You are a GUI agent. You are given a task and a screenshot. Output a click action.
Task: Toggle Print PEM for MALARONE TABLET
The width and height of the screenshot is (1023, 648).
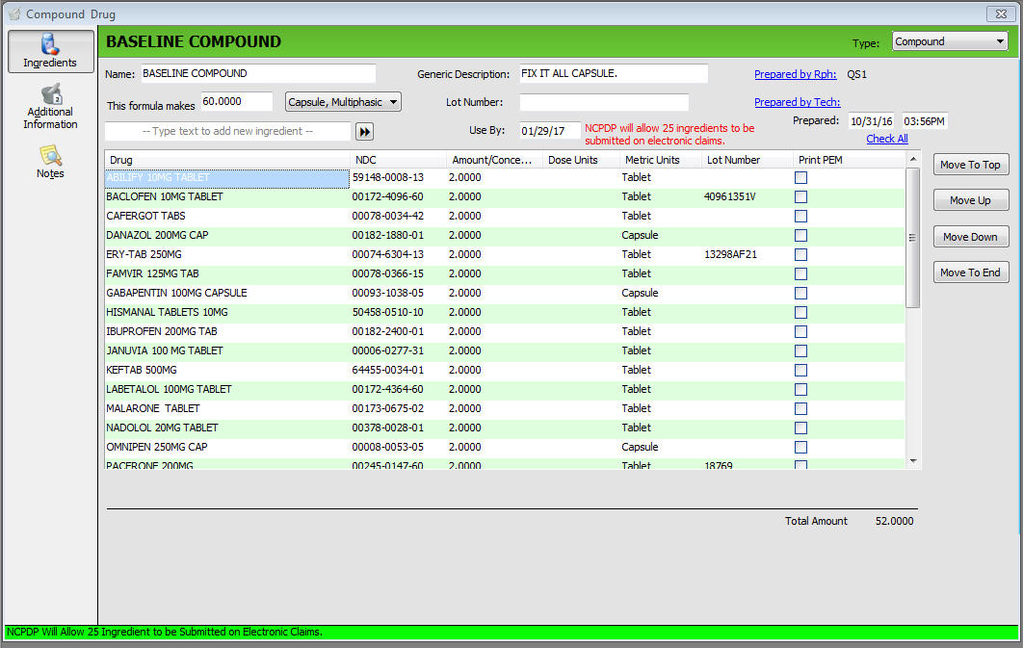801,409
